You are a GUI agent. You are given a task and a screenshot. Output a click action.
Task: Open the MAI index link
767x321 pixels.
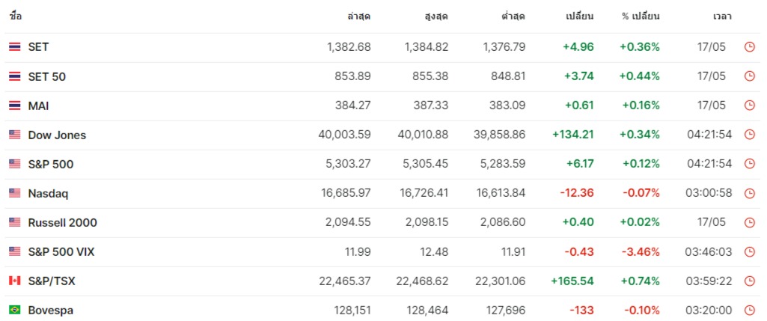point(38,106)
